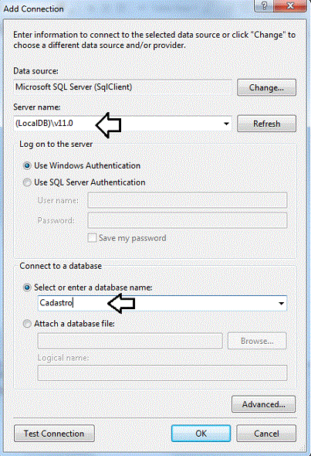Click the Cadastro database name field
Screen dimensions: 311x456
pyautogui.click(x=157, y=303)
